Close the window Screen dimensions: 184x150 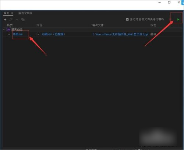(179, 2)
